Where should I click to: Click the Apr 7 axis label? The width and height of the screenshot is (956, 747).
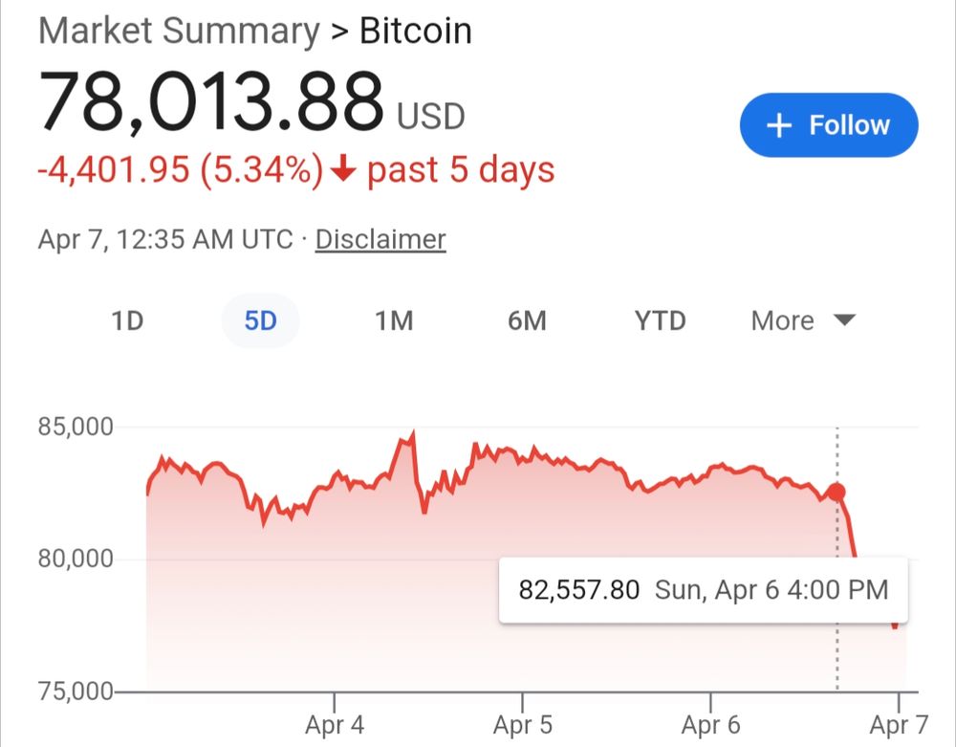pos(895,725)
